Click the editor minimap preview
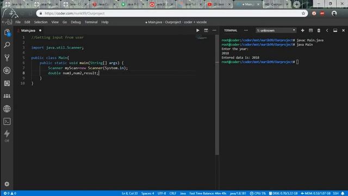 [x=202, y=38]
